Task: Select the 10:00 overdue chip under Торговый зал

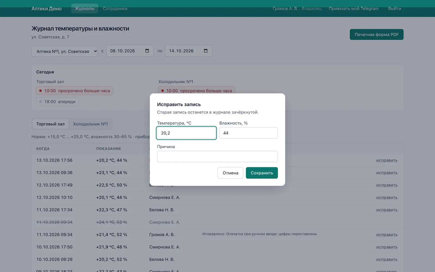Action: tap(74, 91)
